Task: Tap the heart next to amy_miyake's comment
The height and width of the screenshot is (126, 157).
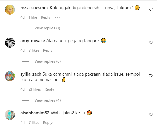Action: point(151,42)
